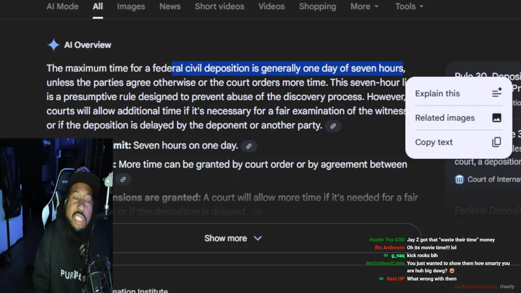Click chat username g_naq
This screenshot has height=293, width=521.
click(x=398, y=256)
